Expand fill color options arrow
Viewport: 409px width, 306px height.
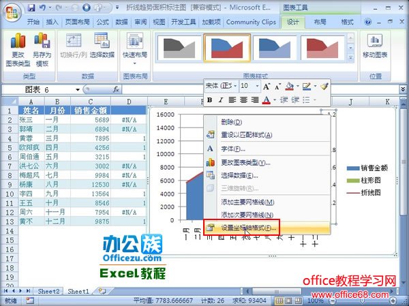click(297, 86)
